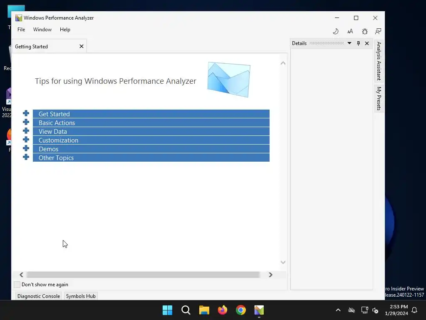426x320 pixels.
Task: Expand the Customization plus icon
Action: [x=26, y=139]
